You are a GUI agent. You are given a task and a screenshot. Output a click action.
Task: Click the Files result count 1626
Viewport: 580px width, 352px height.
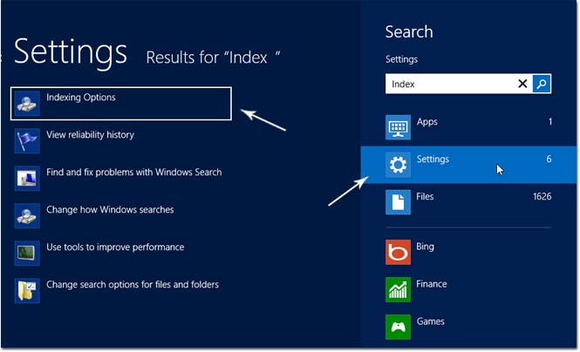click(542, 197)
